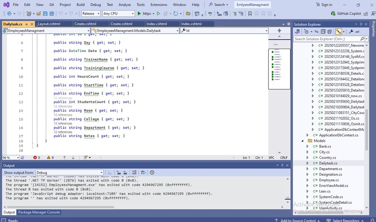
Task: Open the Debug menu
Action: 95,4
